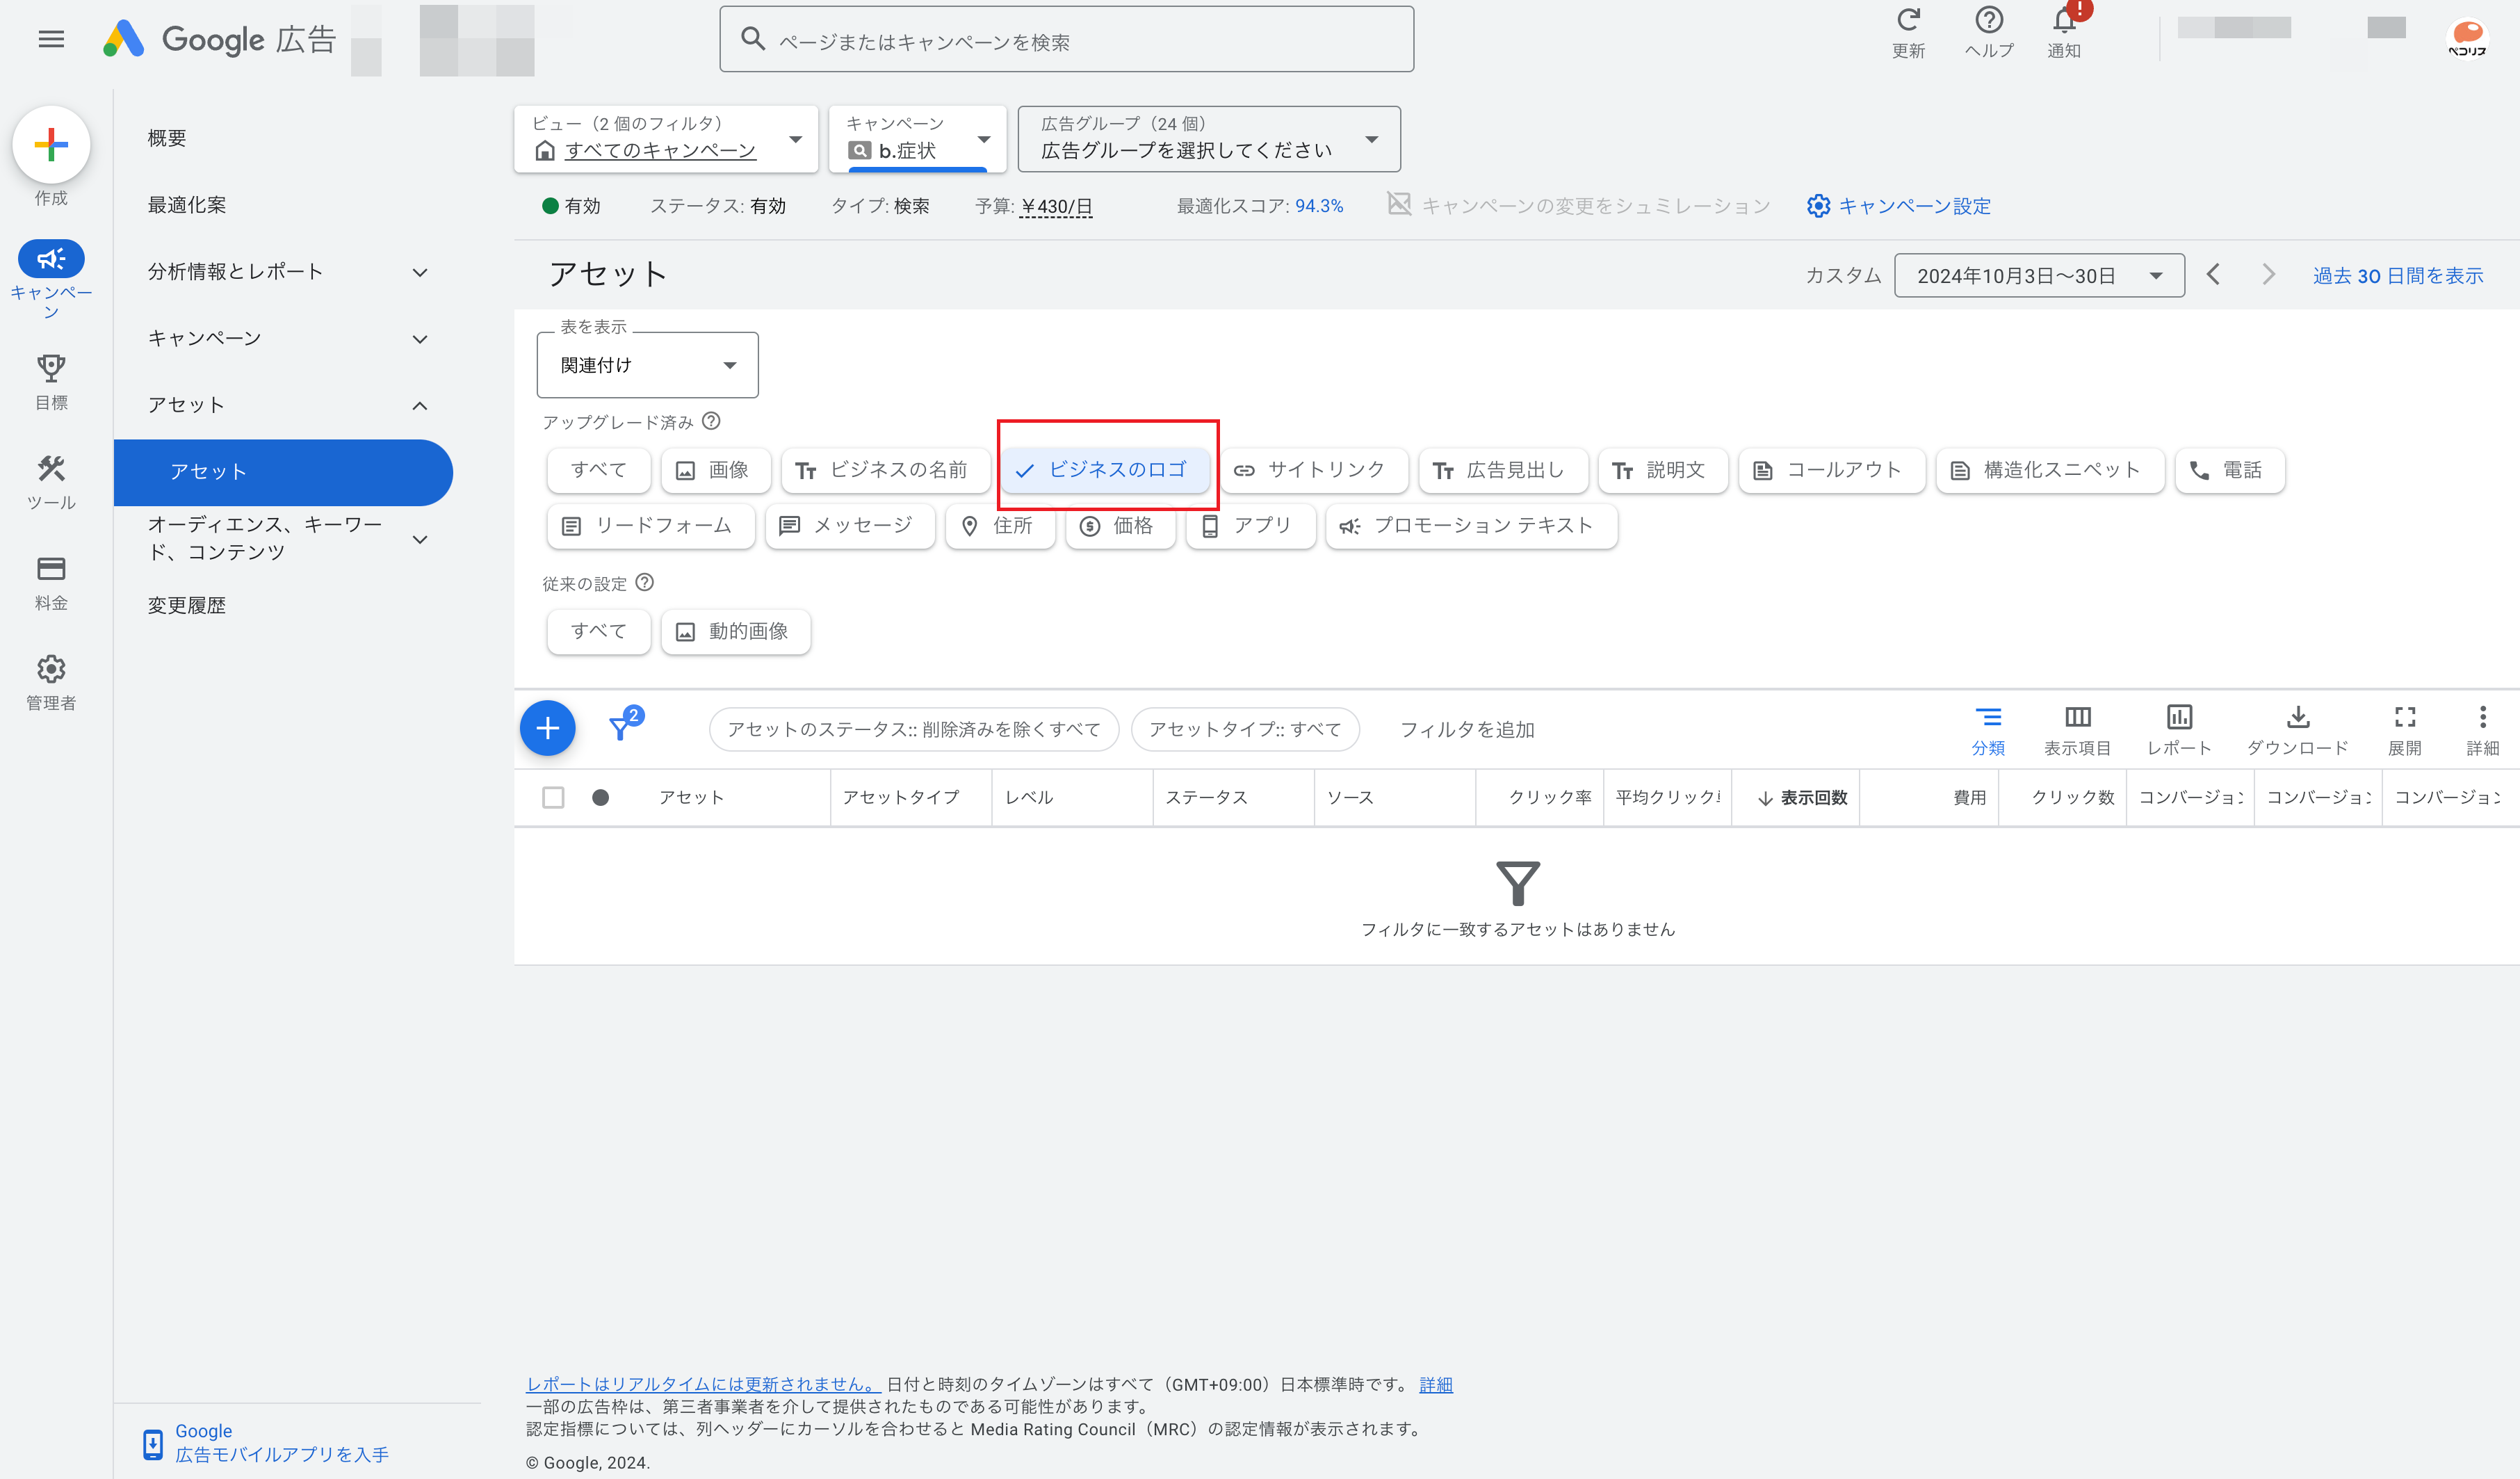This screenshot has width=2520, height=1479.
Task: Click the Download icon in table toolbar
Action: click(2297, 728)
